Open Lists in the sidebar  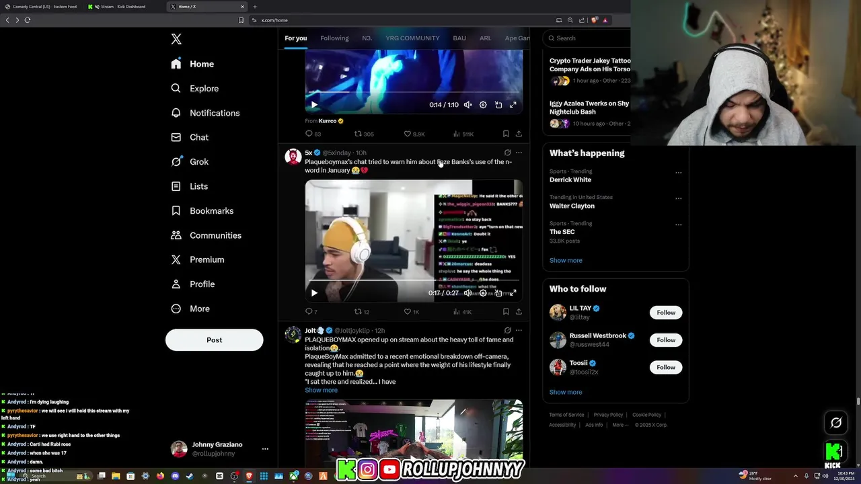click(190, 186)
